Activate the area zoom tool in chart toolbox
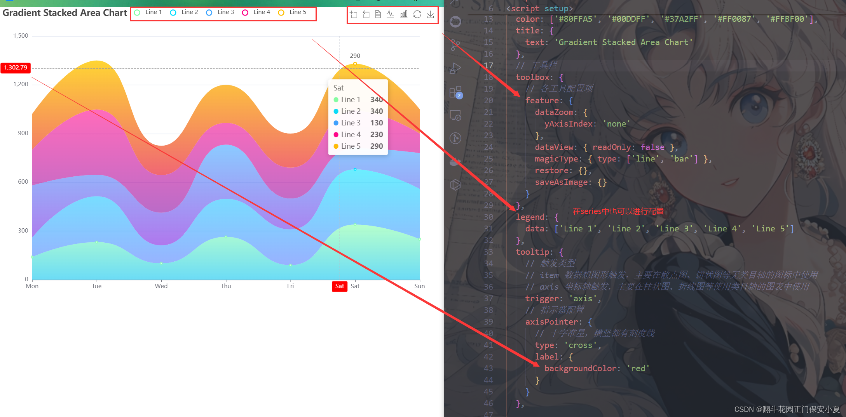This screenshot has width=846, height=417. click(x=354, y=15)
